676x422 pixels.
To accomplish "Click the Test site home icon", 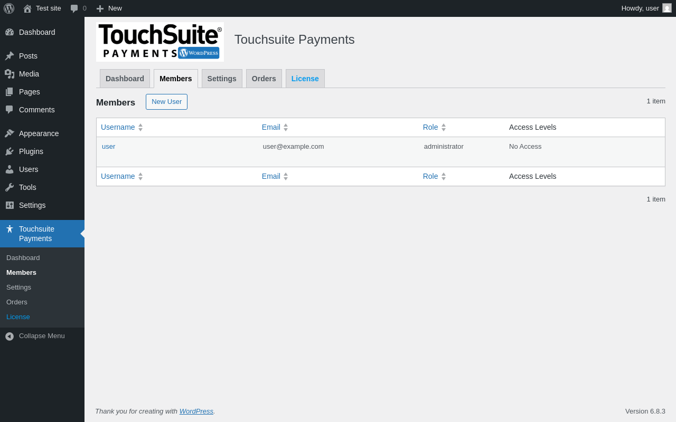I will [27, 8].
